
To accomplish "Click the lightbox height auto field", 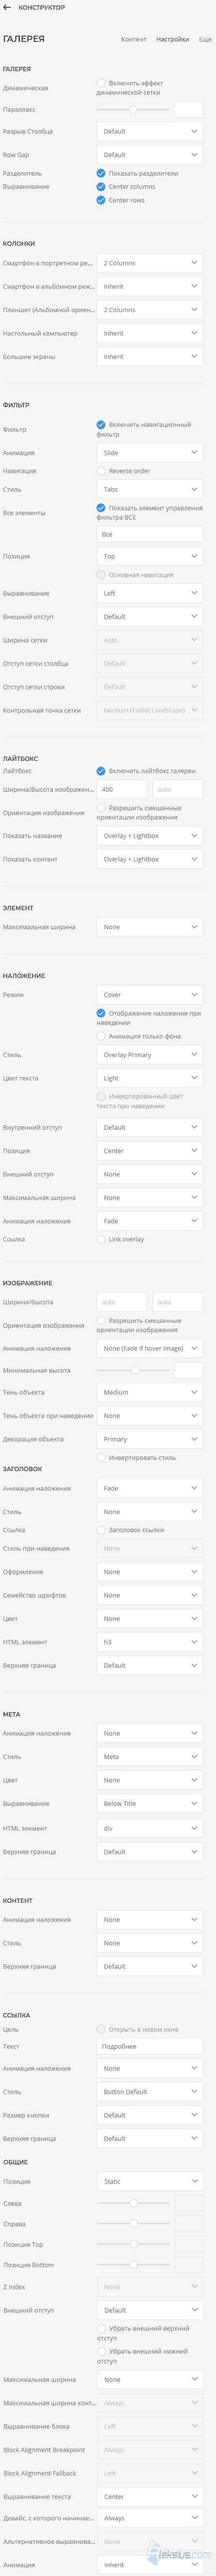I will pyautogui.click(x=178, y=789).
